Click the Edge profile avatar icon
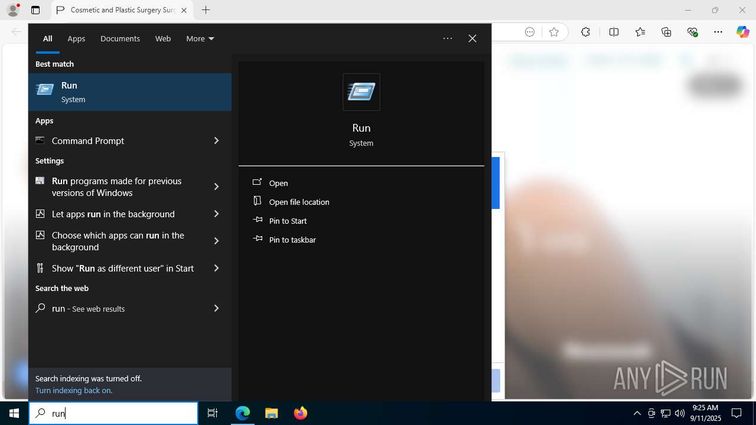This screenshot has width=756, height=425. 13,10
